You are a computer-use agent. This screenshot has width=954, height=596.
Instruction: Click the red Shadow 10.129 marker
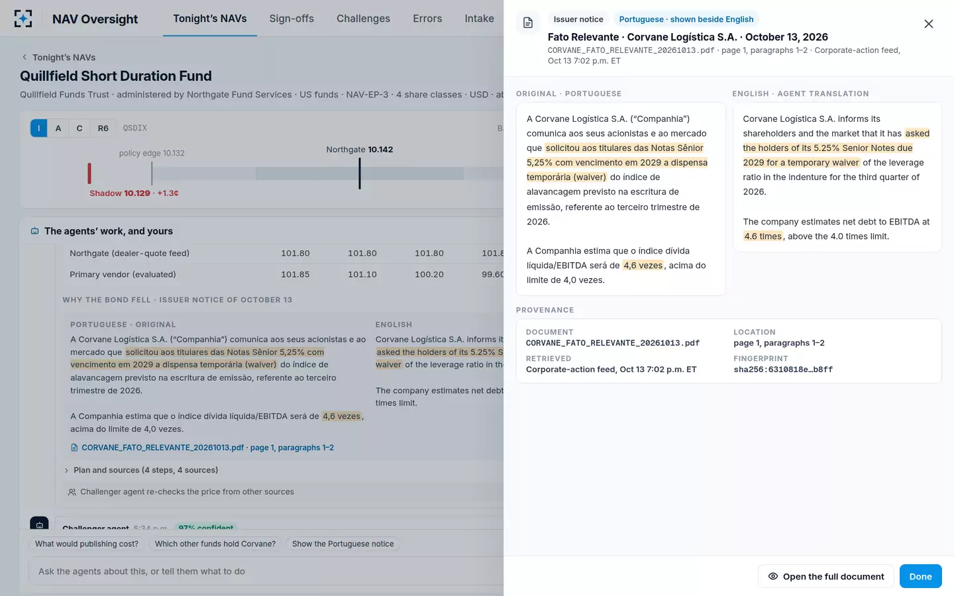89,174
